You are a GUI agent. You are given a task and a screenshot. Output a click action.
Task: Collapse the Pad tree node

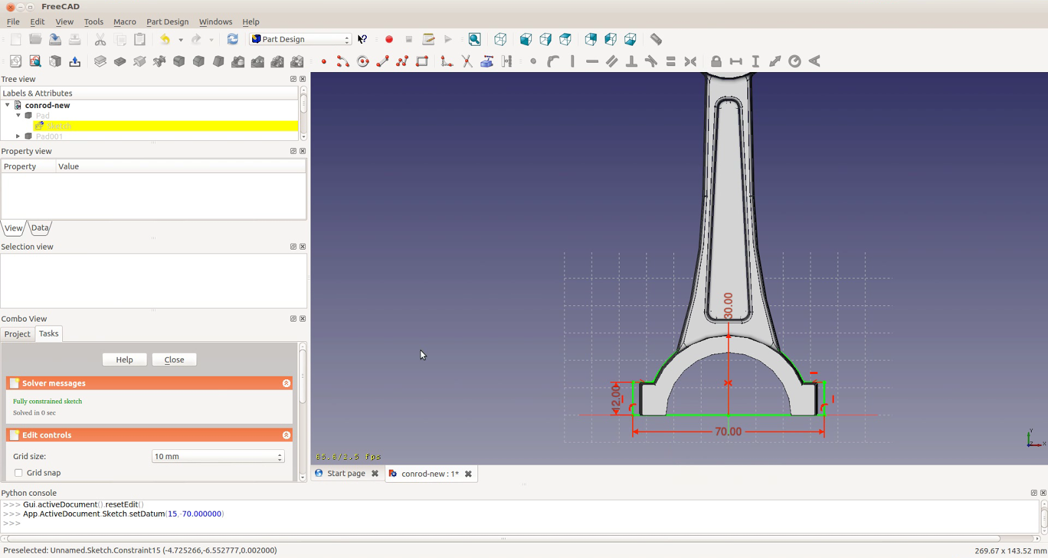18,115
